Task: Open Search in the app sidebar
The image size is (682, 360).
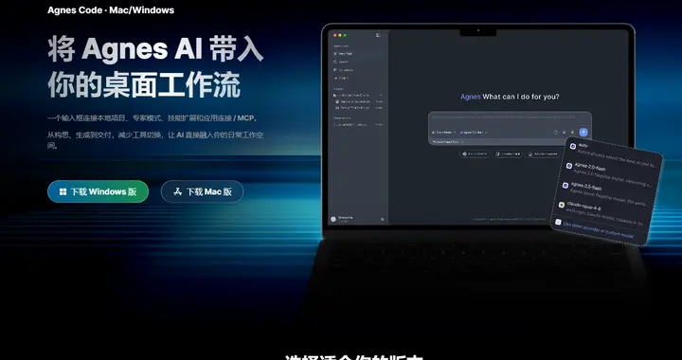Action: tap(341, 62)
